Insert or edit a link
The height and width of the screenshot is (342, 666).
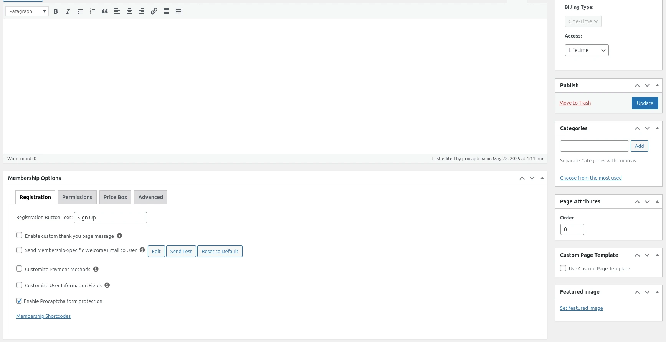point(154,11)
